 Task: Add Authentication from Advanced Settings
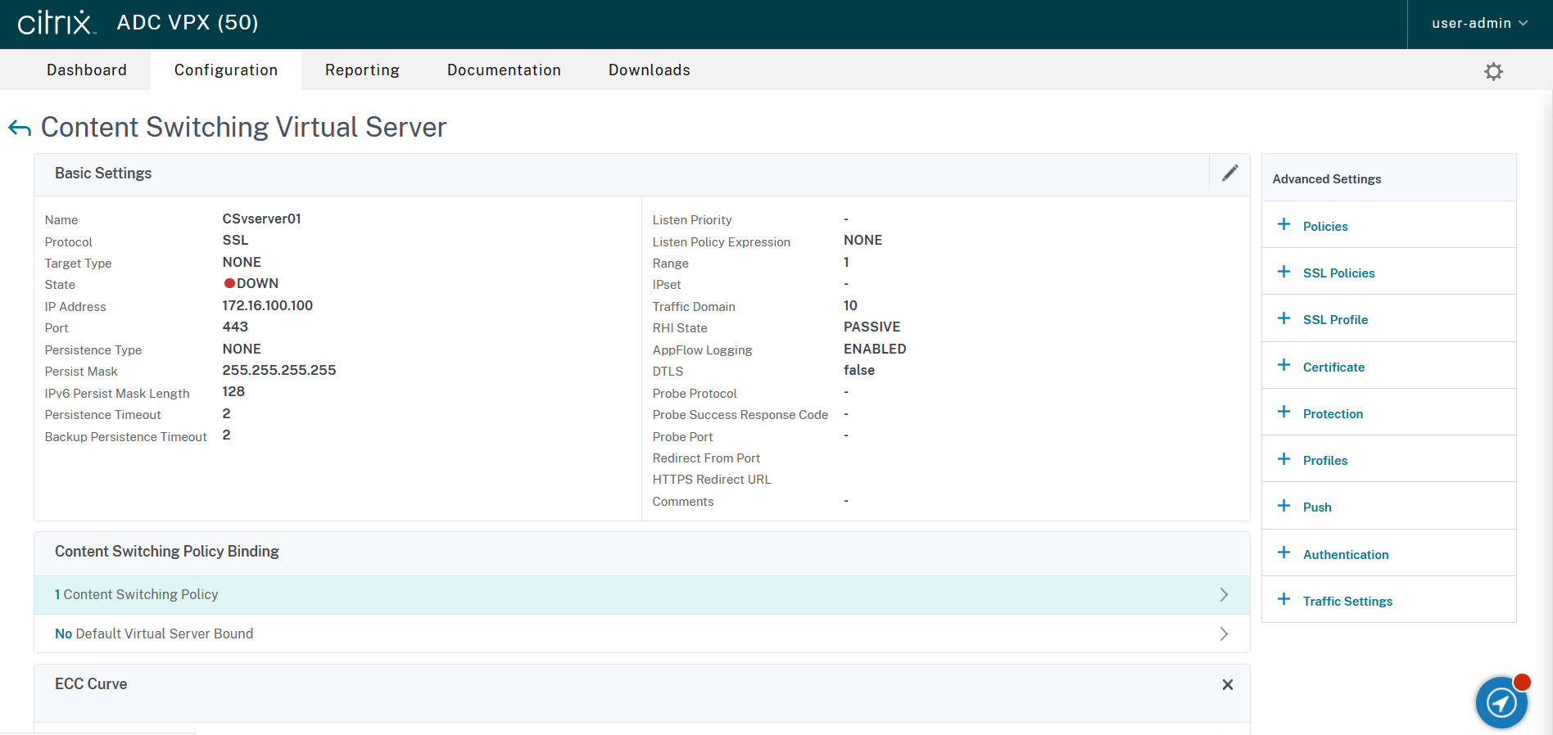click(1345, 555)
